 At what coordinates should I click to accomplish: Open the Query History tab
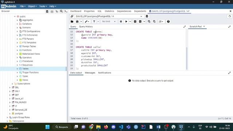pyautogui.click(x=86, y=27)
